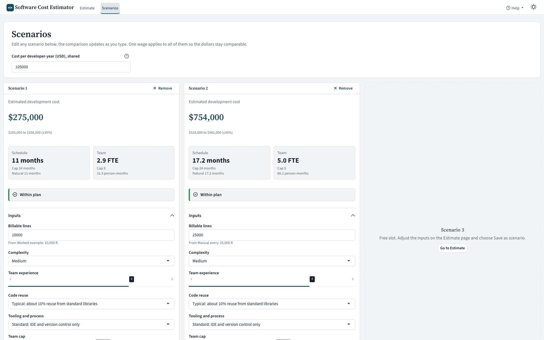
Task: Open Scenario 2 Code reuse dropdown
Action: pos(272,304)
